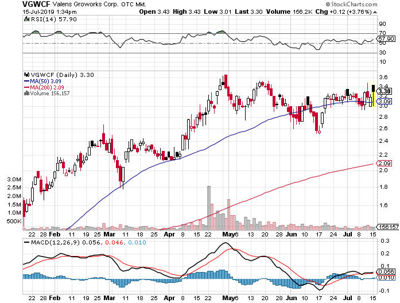This screenshot has height=303, width=400.
Task: Click the May label on the date axis
Action: point(228,235)
